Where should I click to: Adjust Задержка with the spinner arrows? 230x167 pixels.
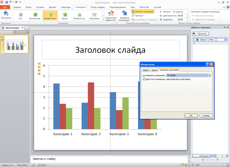(x=187, y=20)
